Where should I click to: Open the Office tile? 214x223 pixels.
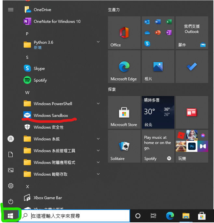[124, 33]
